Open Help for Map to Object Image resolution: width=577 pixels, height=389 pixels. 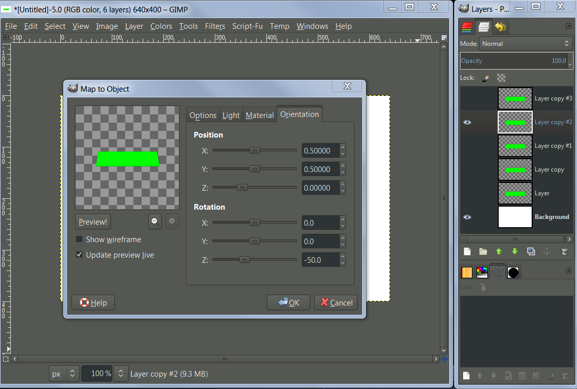click(x=93, y=302)
